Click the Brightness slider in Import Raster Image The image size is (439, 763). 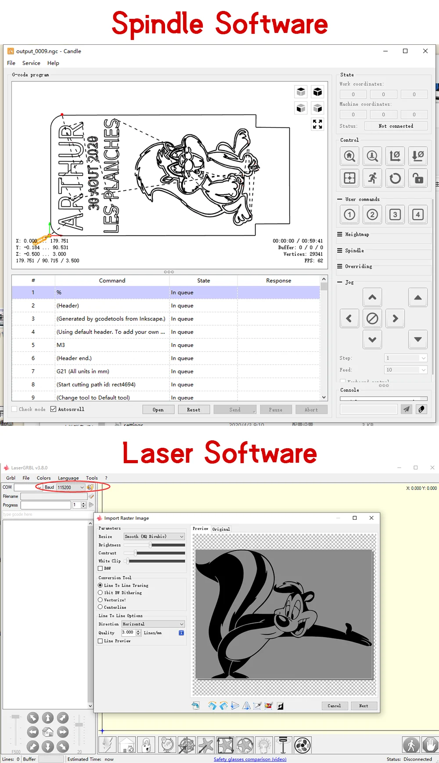coord(154,545)
